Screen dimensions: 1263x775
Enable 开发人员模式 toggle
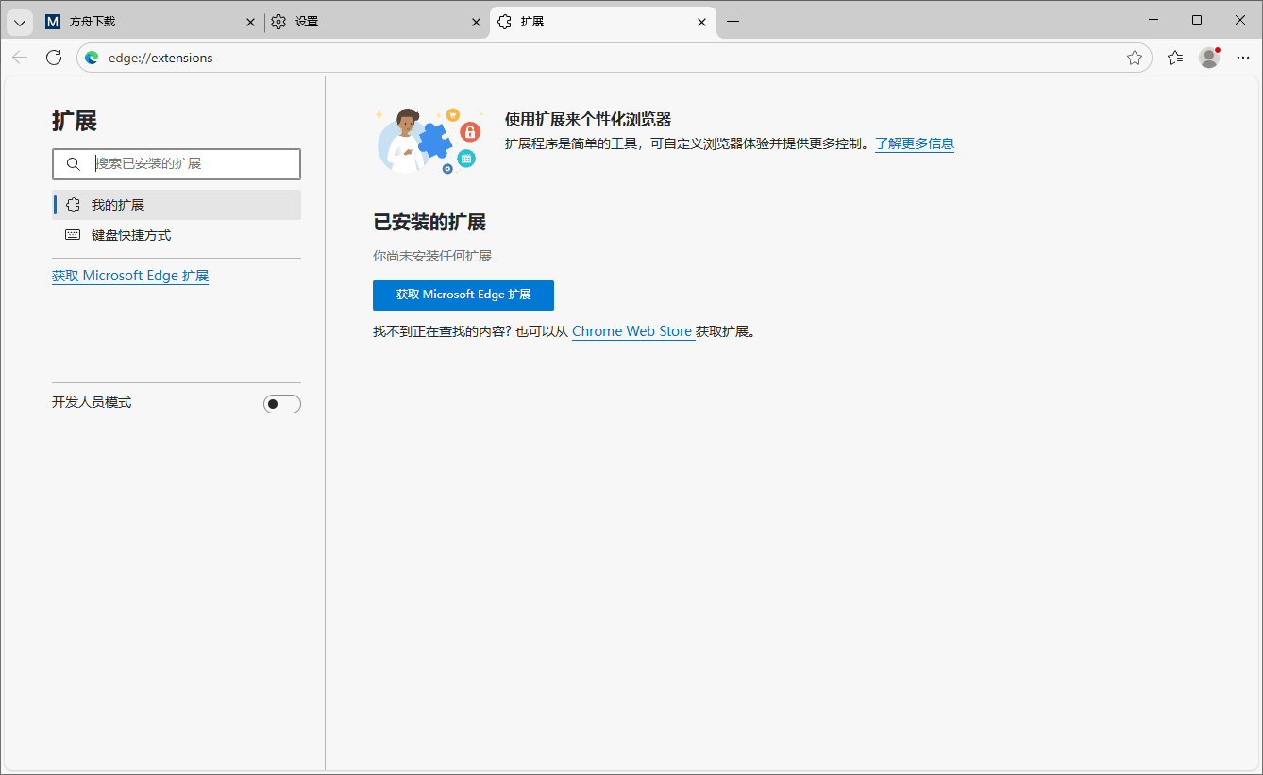281,402
